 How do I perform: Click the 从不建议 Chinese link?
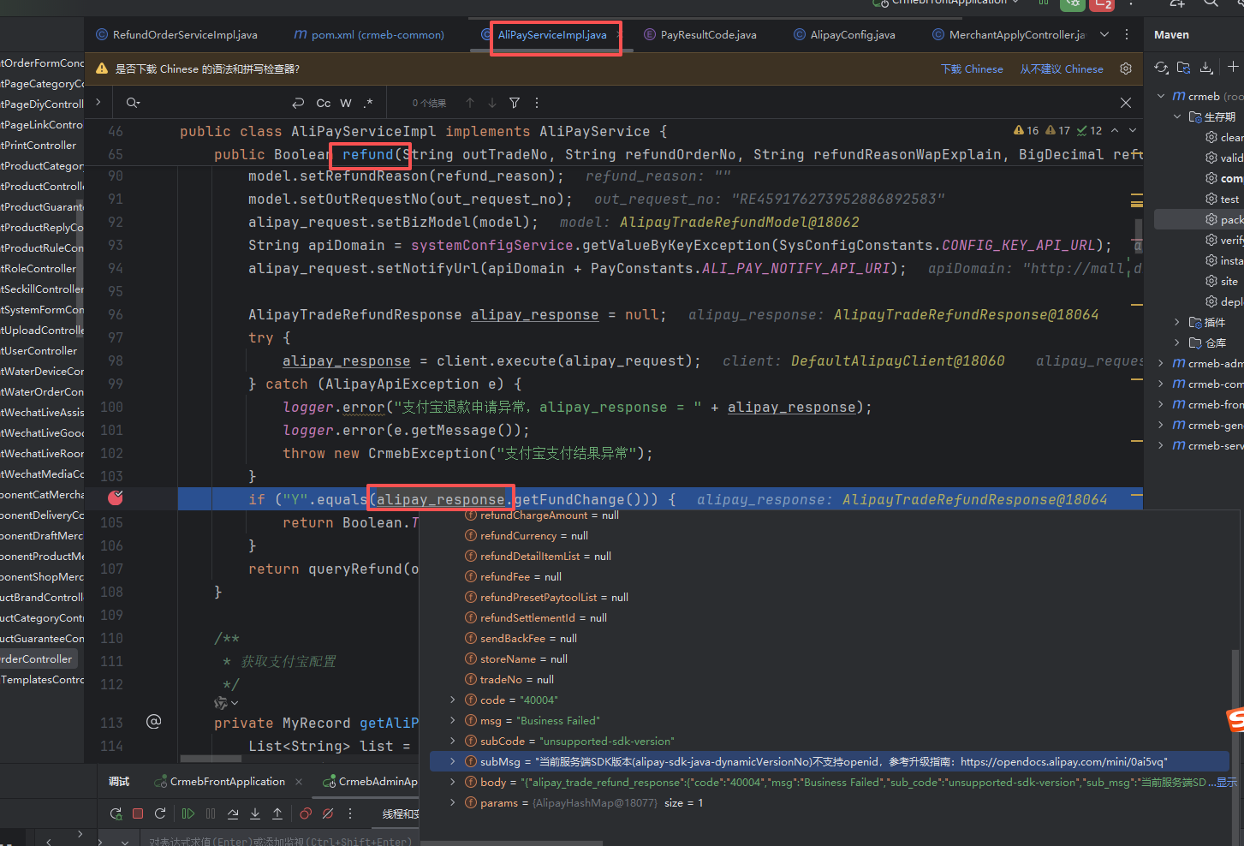pos(1061,69)
